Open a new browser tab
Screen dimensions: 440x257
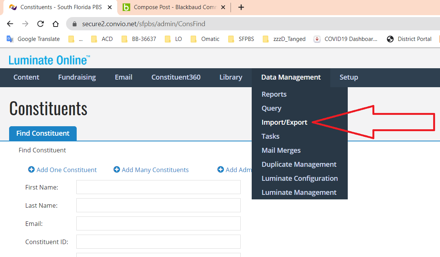241,7
